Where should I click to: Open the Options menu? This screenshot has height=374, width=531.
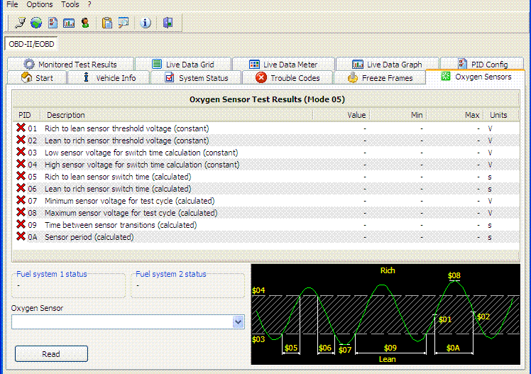[40, 4]
